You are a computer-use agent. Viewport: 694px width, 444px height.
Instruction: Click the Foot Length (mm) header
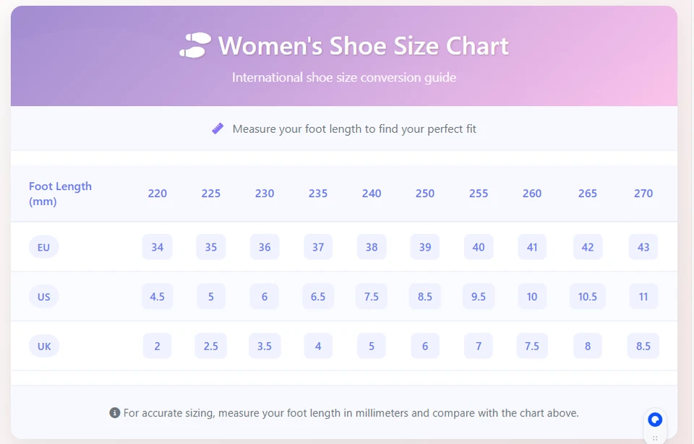(60, 193)
